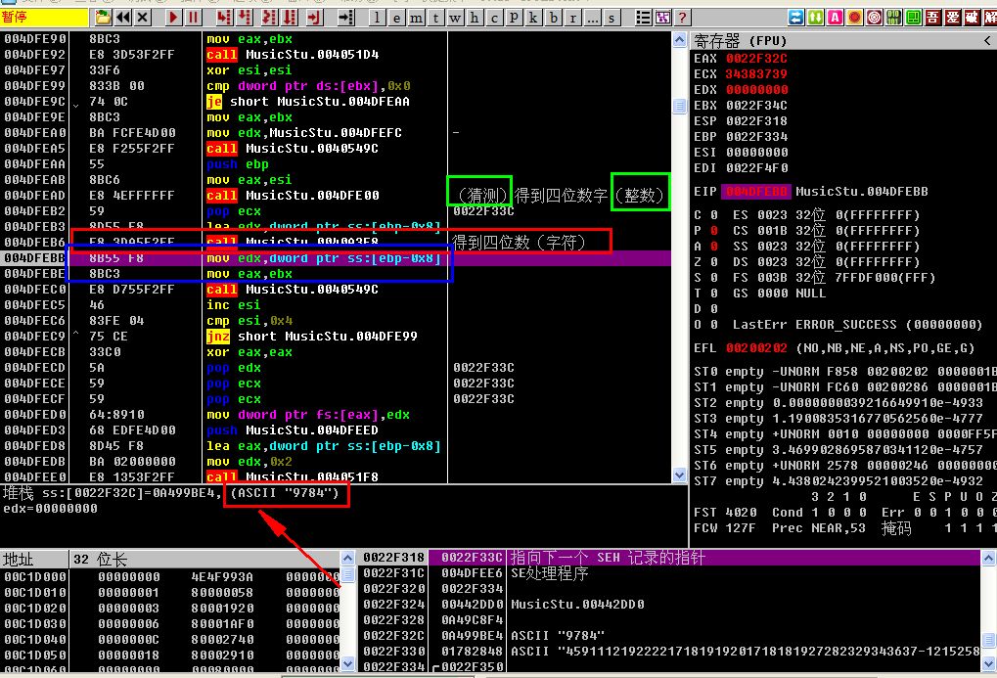Select the EFL value 00200202
Viewport: 997px width, 678px height.
click(x=756, y=348)
